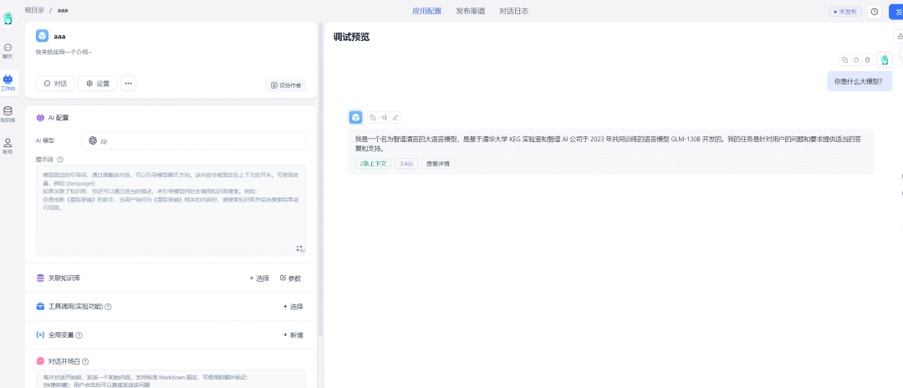This screenshot has height=388, width=903.
Task: Click the aaa app name title
Action: coord(59,36)
